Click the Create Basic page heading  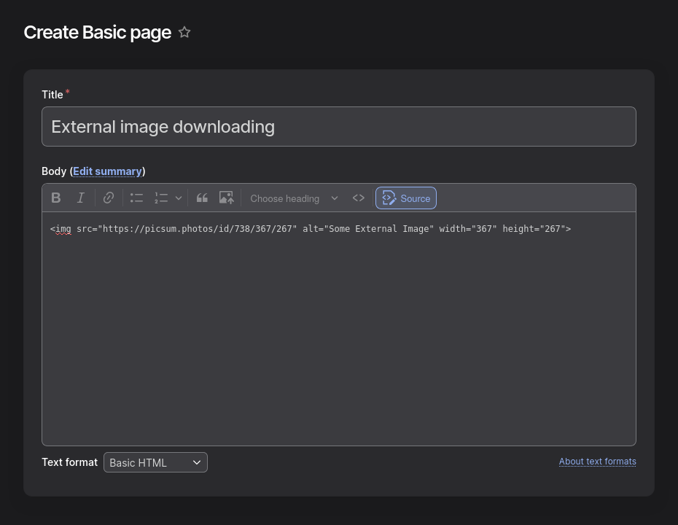click(97, 32)
